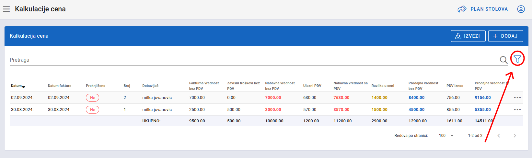This screenshot has height=158, width=532.
Task: Click the Kalkulacije cena page title
Action: 40,9
